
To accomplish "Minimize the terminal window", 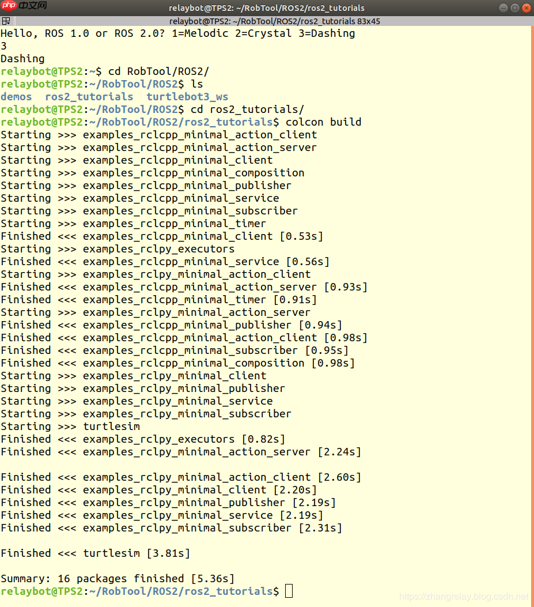I will point(503,7).
